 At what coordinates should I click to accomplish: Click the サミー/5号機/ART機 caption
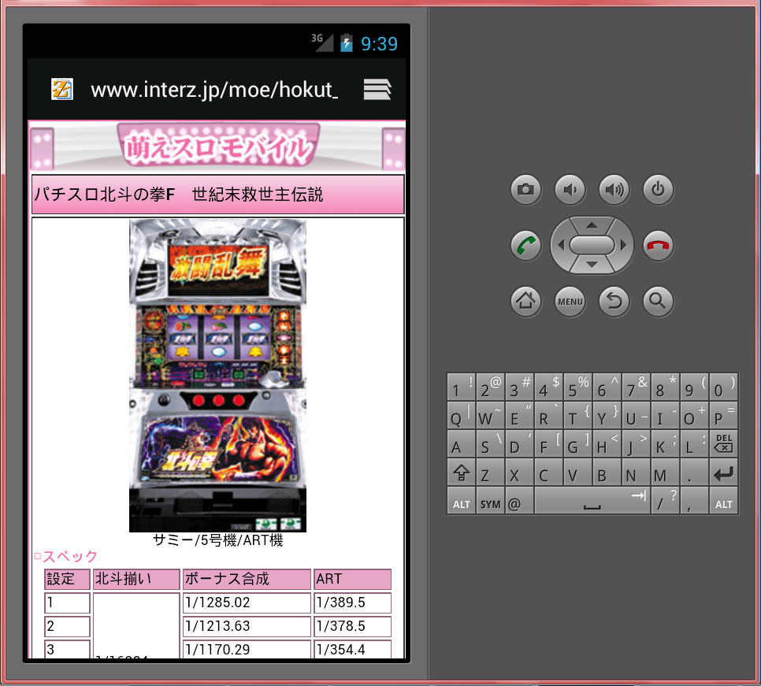(x=218, y=540)
